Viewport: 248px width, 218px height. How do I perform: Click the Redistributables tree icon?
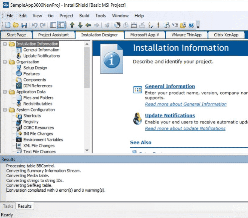point(19,104)
